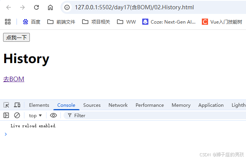Click the 点我一下 button

17,38
